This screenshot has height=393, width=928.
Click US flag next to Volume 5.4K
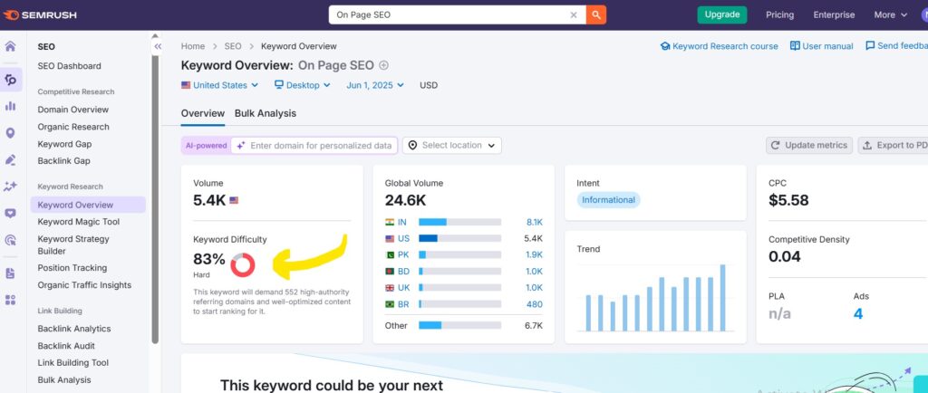pyautogui.click(x=234, y=200)
